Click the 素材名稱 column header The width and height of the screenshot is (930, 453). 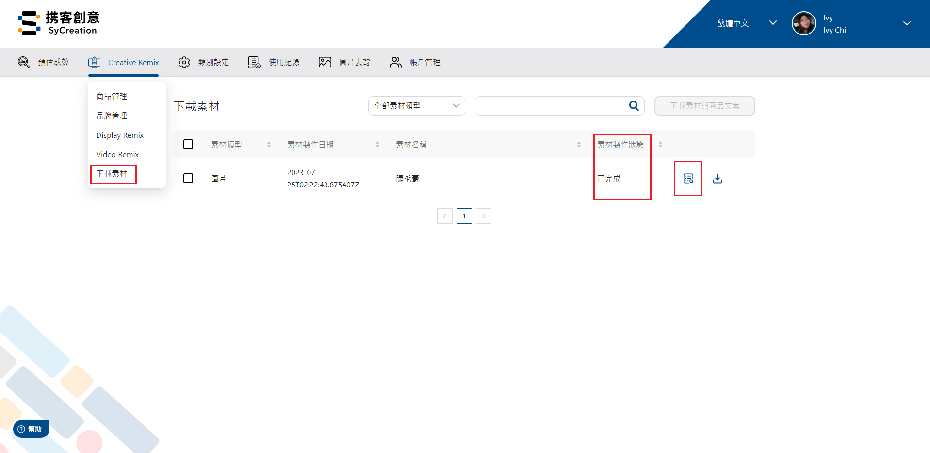pos(411,145)
